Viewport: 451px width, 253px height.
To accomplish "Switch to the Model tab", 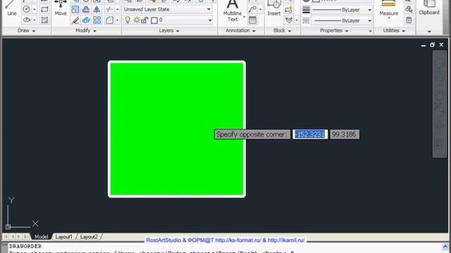I will pyautogui.click(x=41, y=237).
